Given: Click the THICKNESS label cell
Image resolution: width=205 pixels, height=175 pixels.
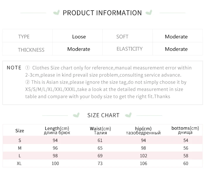Looking at the screenshot, I should [27, 49].
